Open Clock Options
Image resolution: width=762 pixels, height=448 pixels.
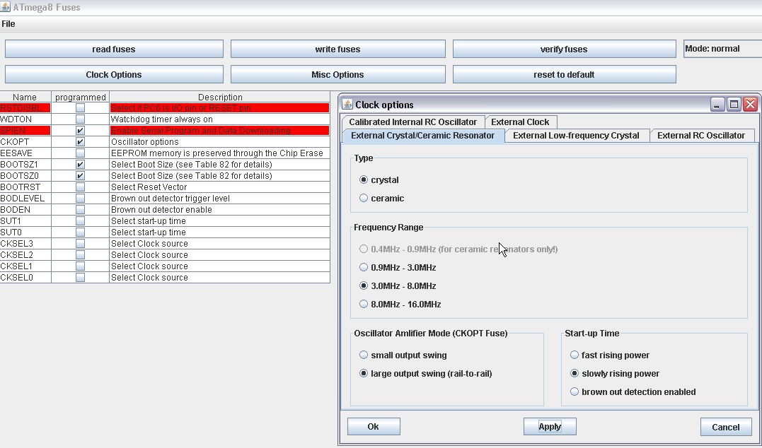[x=114, y=75]
